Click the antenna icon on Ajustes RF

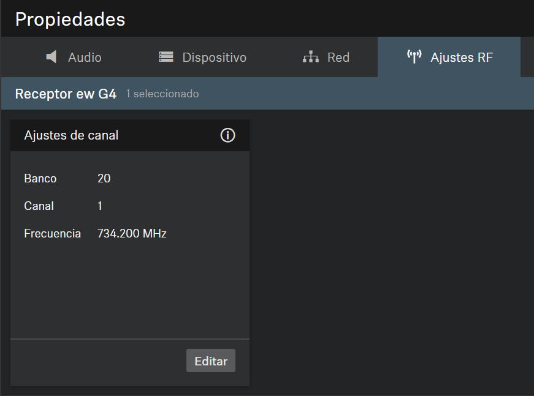[414, 57]
